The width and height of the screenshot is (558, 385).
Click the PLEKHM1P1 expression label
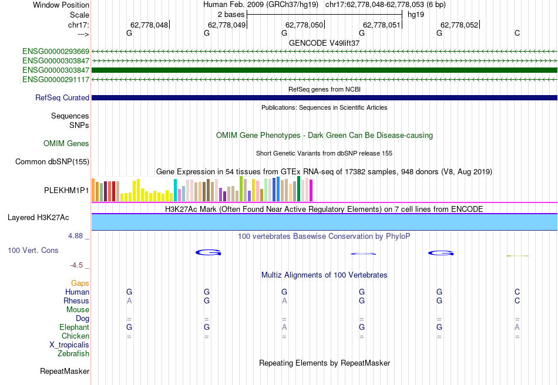(66, 191)
